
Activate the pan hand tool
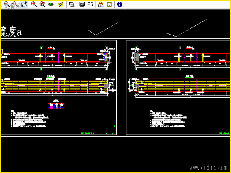click(24, 5)
